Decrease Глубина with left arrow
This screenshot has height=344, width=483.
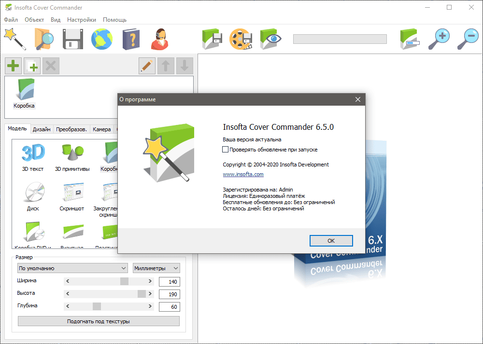pyautogui.click(x=68, y=306)
